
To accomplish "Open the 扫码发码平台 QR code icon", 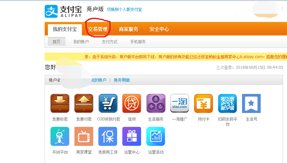I will (x=227, y=103).
